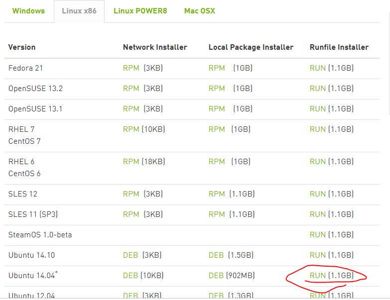
Task: Download Ubuntu 14.04 local package DEB (902MB)
Action: [216, 276]
